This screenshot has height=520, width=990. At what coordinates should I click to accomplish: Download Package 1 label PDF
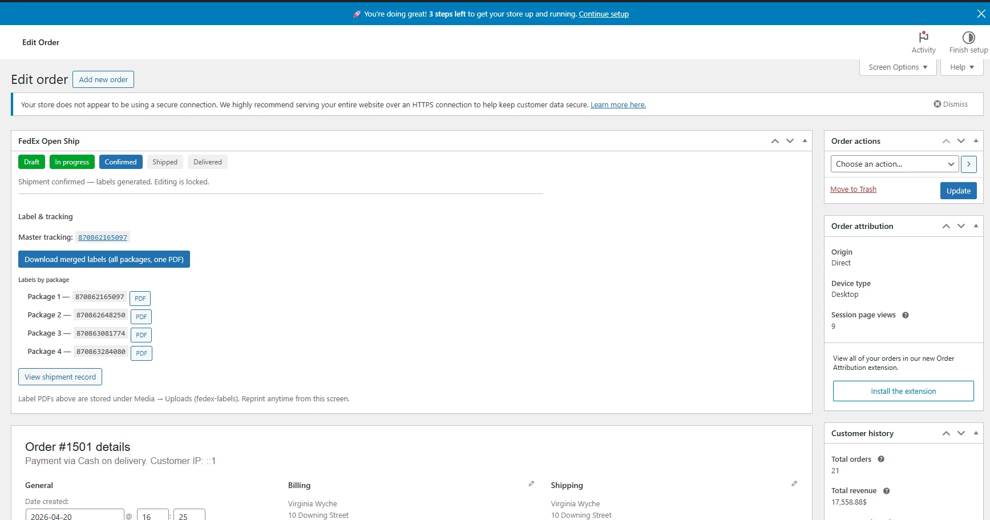pyautogui.click(x=140, y=299)
